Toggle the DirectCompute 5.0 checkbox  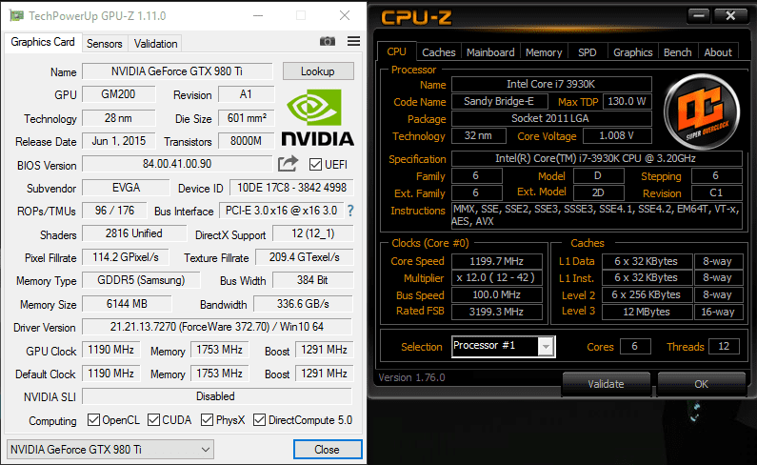(x=259, y=419)
